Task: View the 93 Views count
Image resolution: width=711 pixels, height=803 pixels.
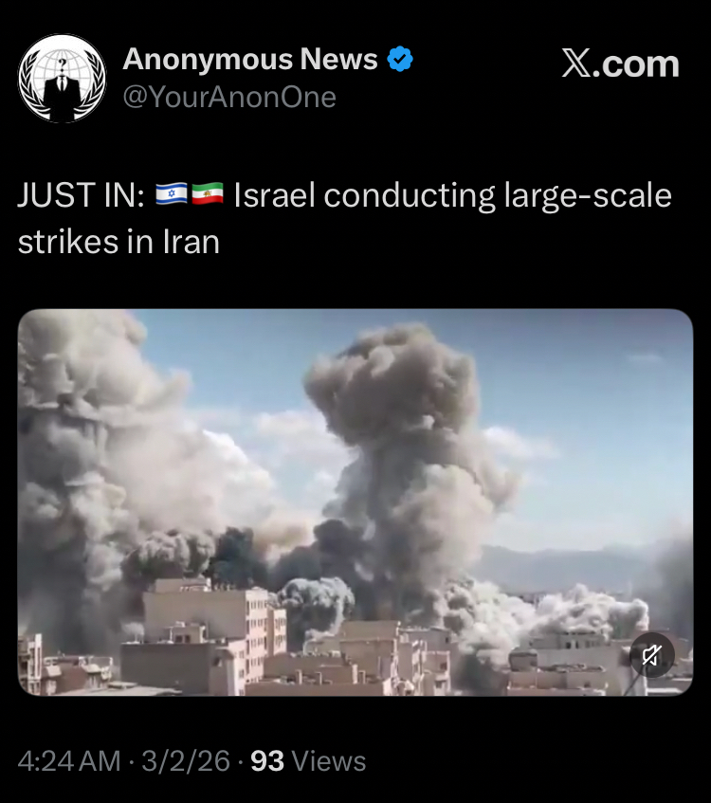Action: 308,761
